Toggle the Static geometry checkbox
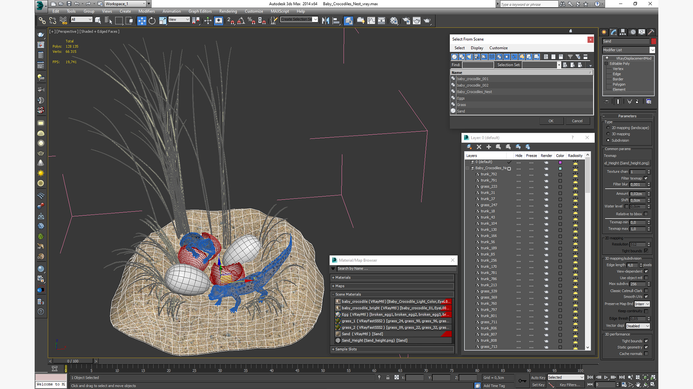 pos(646,347)
